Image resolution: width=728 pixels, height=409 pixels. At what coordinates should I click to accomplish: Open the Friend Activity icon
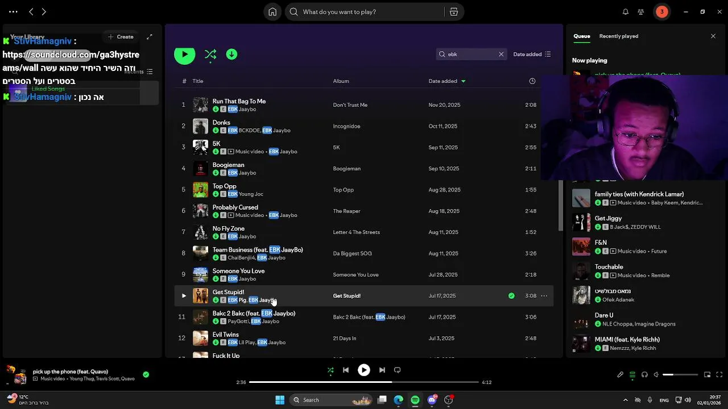(x=641, y=12)
